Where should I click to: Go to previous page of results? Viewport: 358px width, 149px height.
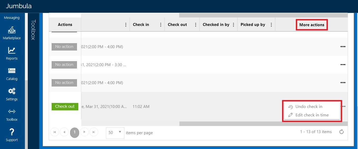click(x=64, y=132)
